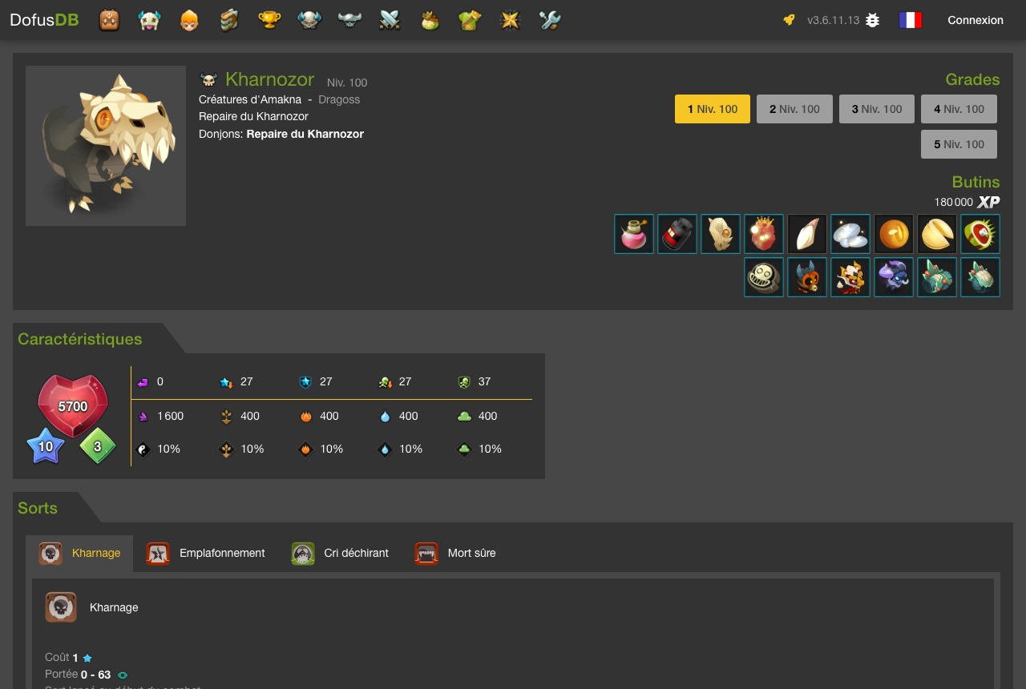This screenshot has width=1026, height=689.
Task: Click the orange-haired character navbar icon
Action: (x=190, y=20)
